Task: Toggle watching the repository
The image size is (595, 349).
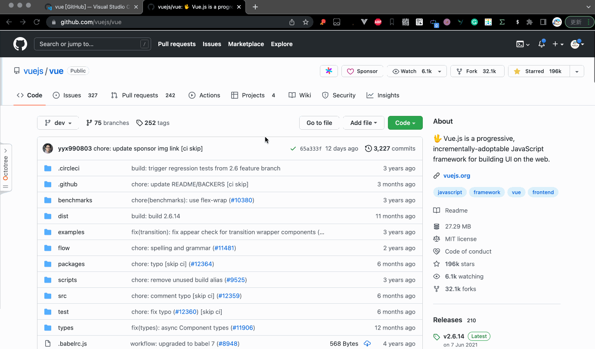Action: [412, 71]
